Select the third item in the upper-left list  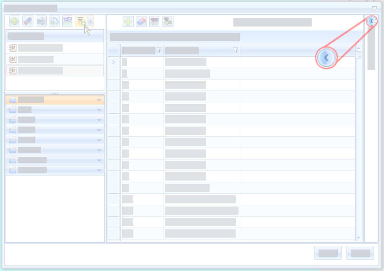click(40, 70)
